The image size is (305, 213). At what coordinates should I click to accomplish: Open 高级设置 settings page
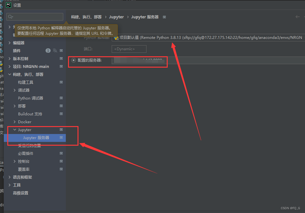[21, 193]
